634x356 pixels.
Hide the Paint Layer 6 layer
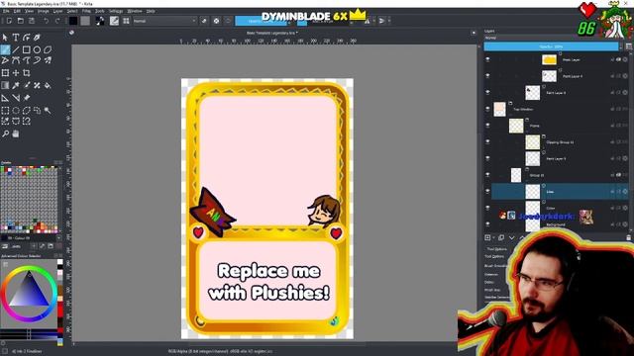(x=487, y=92)
